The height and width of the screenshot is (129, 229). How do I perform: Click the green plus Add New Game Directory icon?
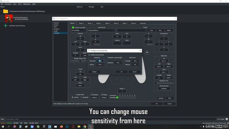6,25
